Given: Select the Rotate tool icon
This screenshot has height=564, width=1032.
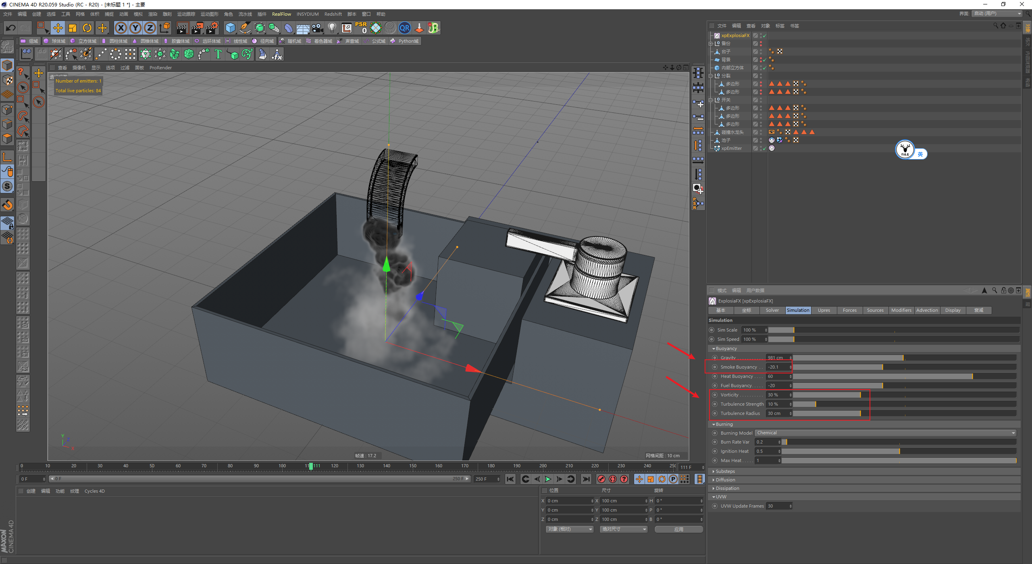Looking at the screenshot, I should click(87, 28).
